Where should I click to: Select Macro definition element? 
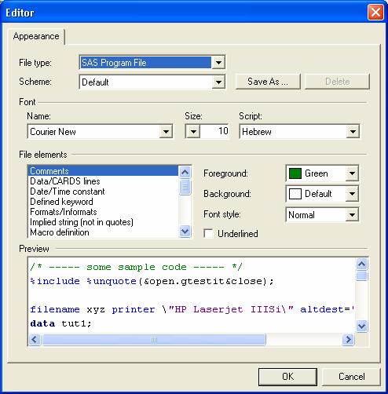[x=104, y=232]
